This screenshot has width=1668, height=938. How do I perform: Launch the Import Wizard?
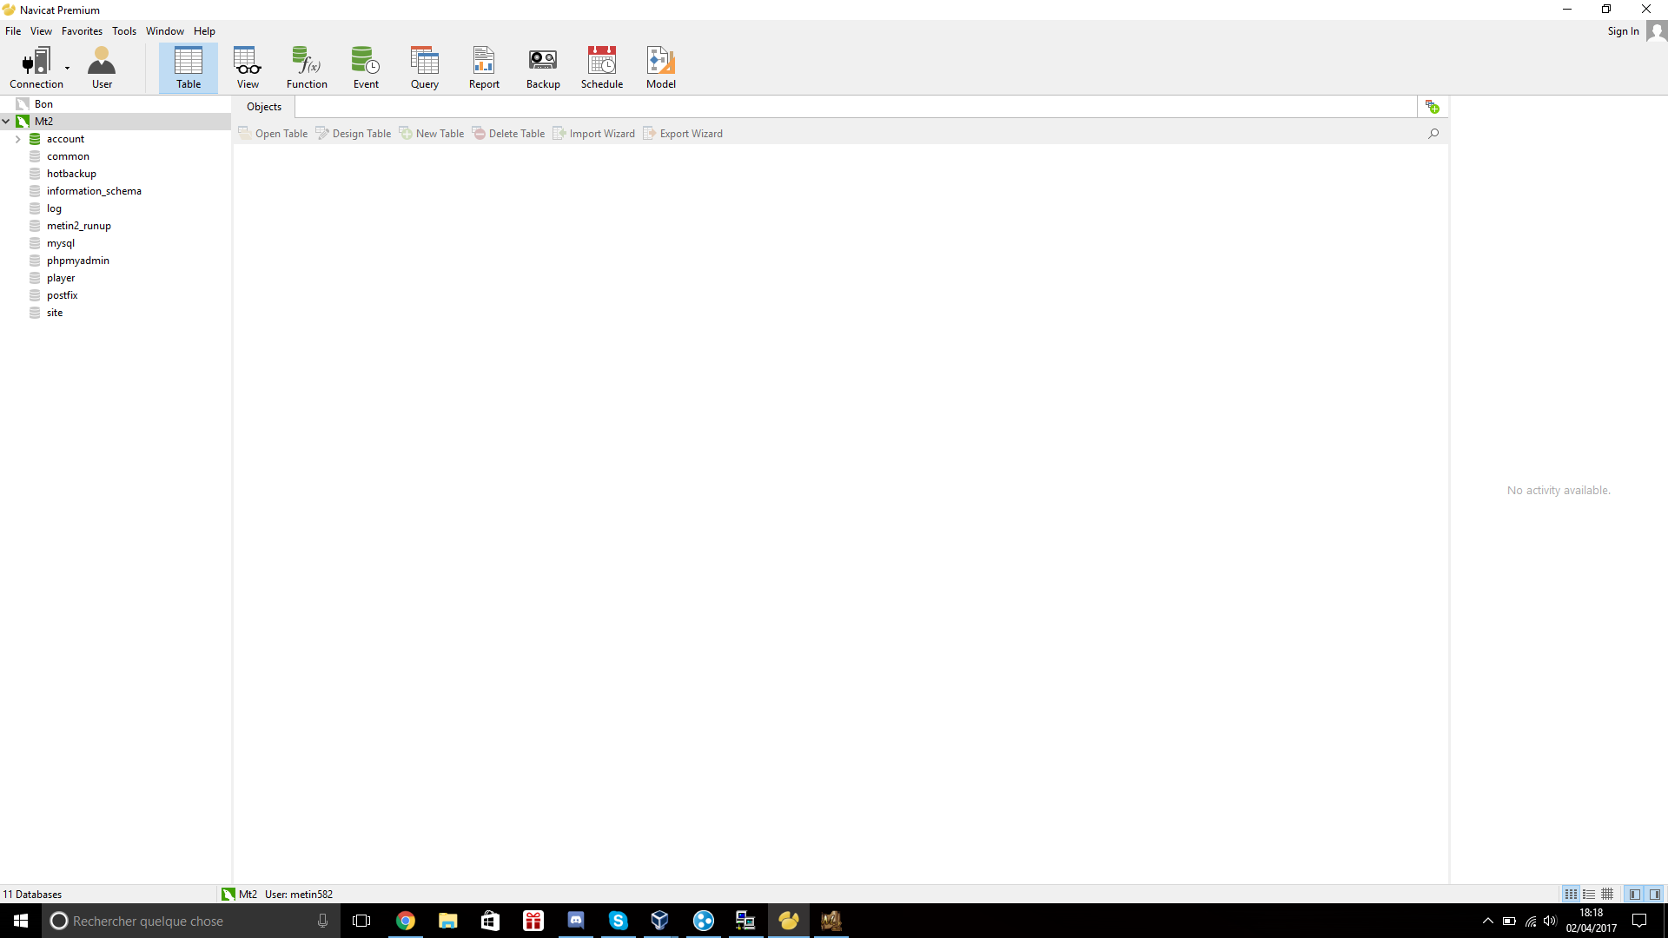tap(594, 134)
